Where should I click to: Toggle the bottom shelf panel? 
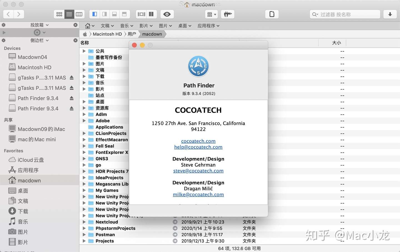pos(114,14)
